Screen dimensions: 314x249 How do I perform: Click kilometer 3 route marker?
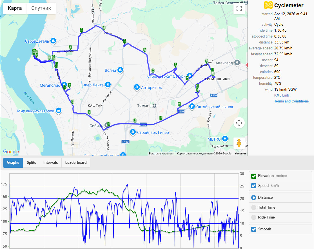coord(81,30)
